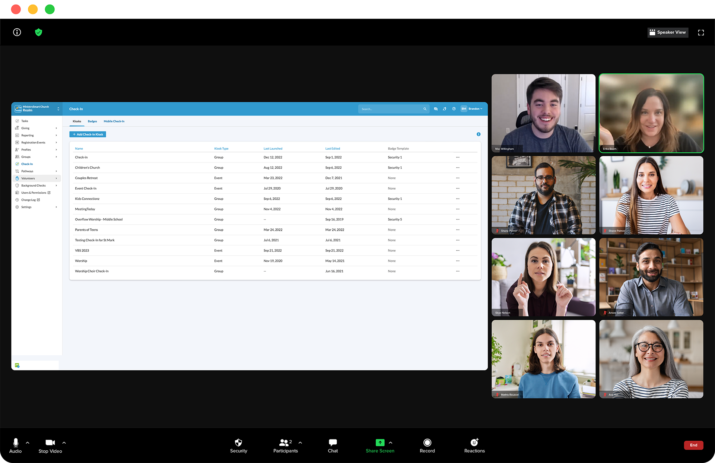Enter full screen mode
The image size is (715, 463).
(x=701, y=32)
